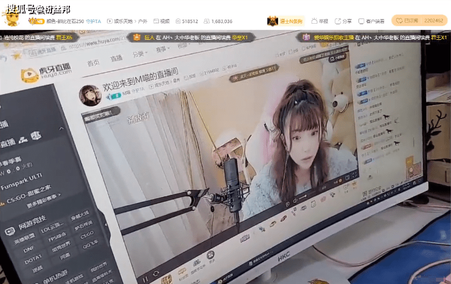Select 直播 tab on filmed monitor

pyautogui.click(x=116, y=58)
